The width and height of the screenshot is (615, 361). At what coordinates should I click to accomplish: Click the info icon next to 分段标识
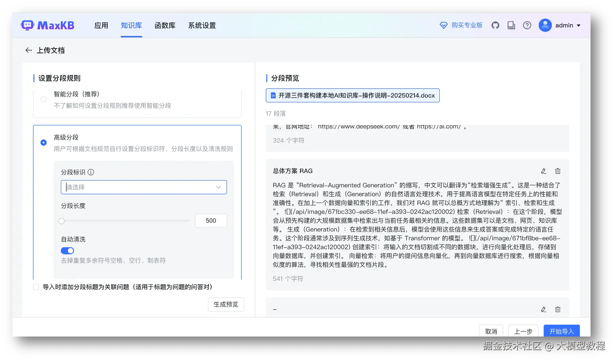[x=91, y=172]
